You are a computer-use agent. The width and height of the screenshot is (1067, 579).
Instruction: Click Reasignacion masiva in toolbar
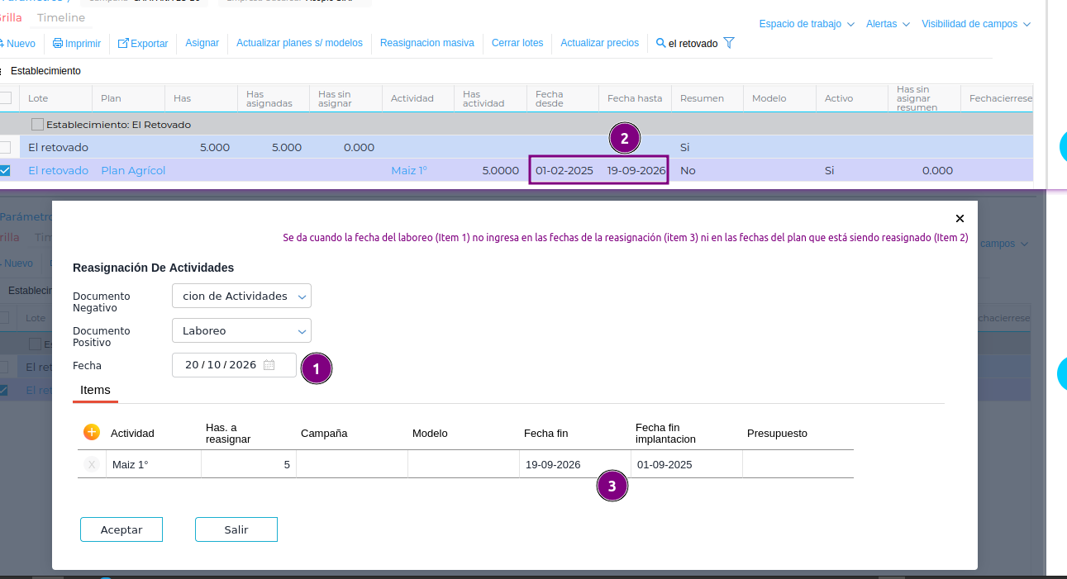click(x=426, y=43)
